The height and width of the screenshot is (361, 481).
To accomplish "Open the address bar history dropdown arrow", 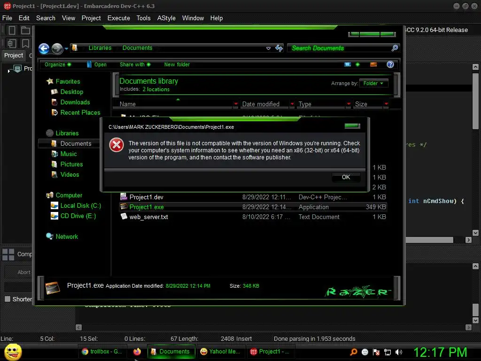I will point(268,48).
